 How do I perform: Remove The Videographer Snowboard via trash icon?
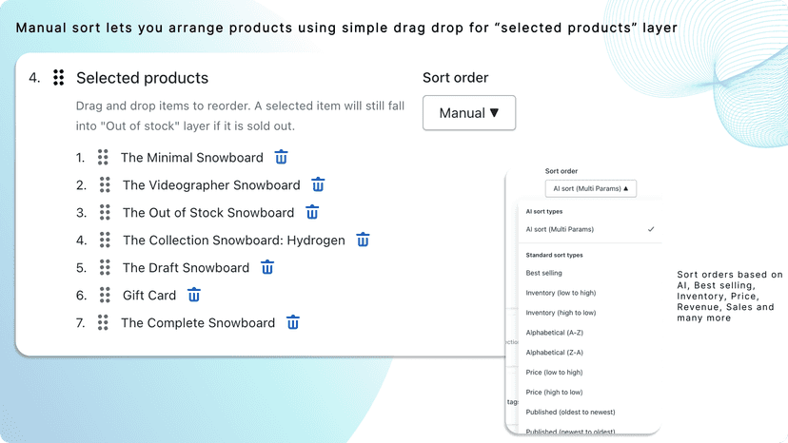click(318, 184)
